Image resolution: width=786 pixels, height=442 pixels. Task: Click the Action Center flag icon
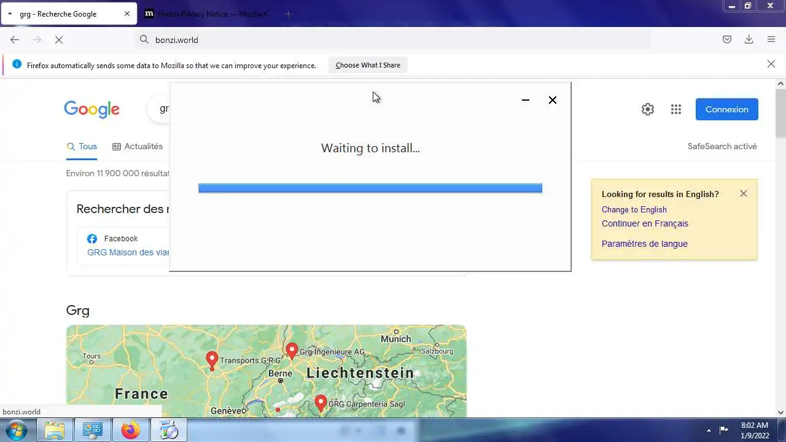click(724, 430)
